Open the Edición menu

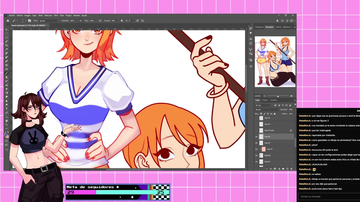[20, 15]
